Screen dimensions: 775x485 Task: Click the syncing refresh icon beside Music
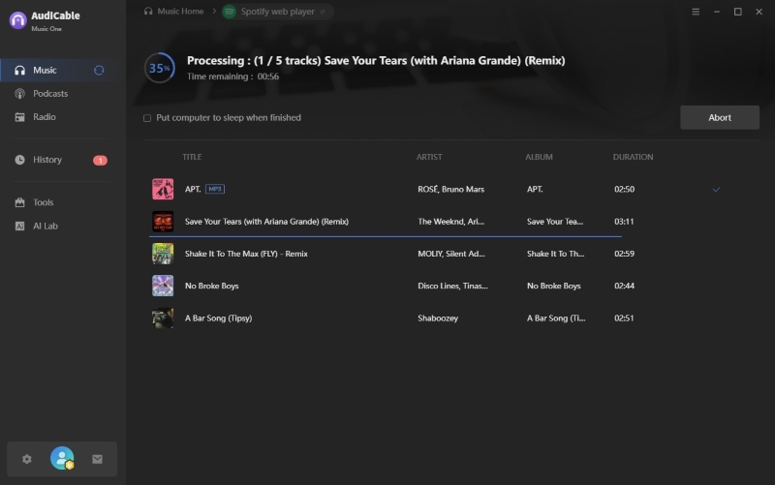pos(99,70)
